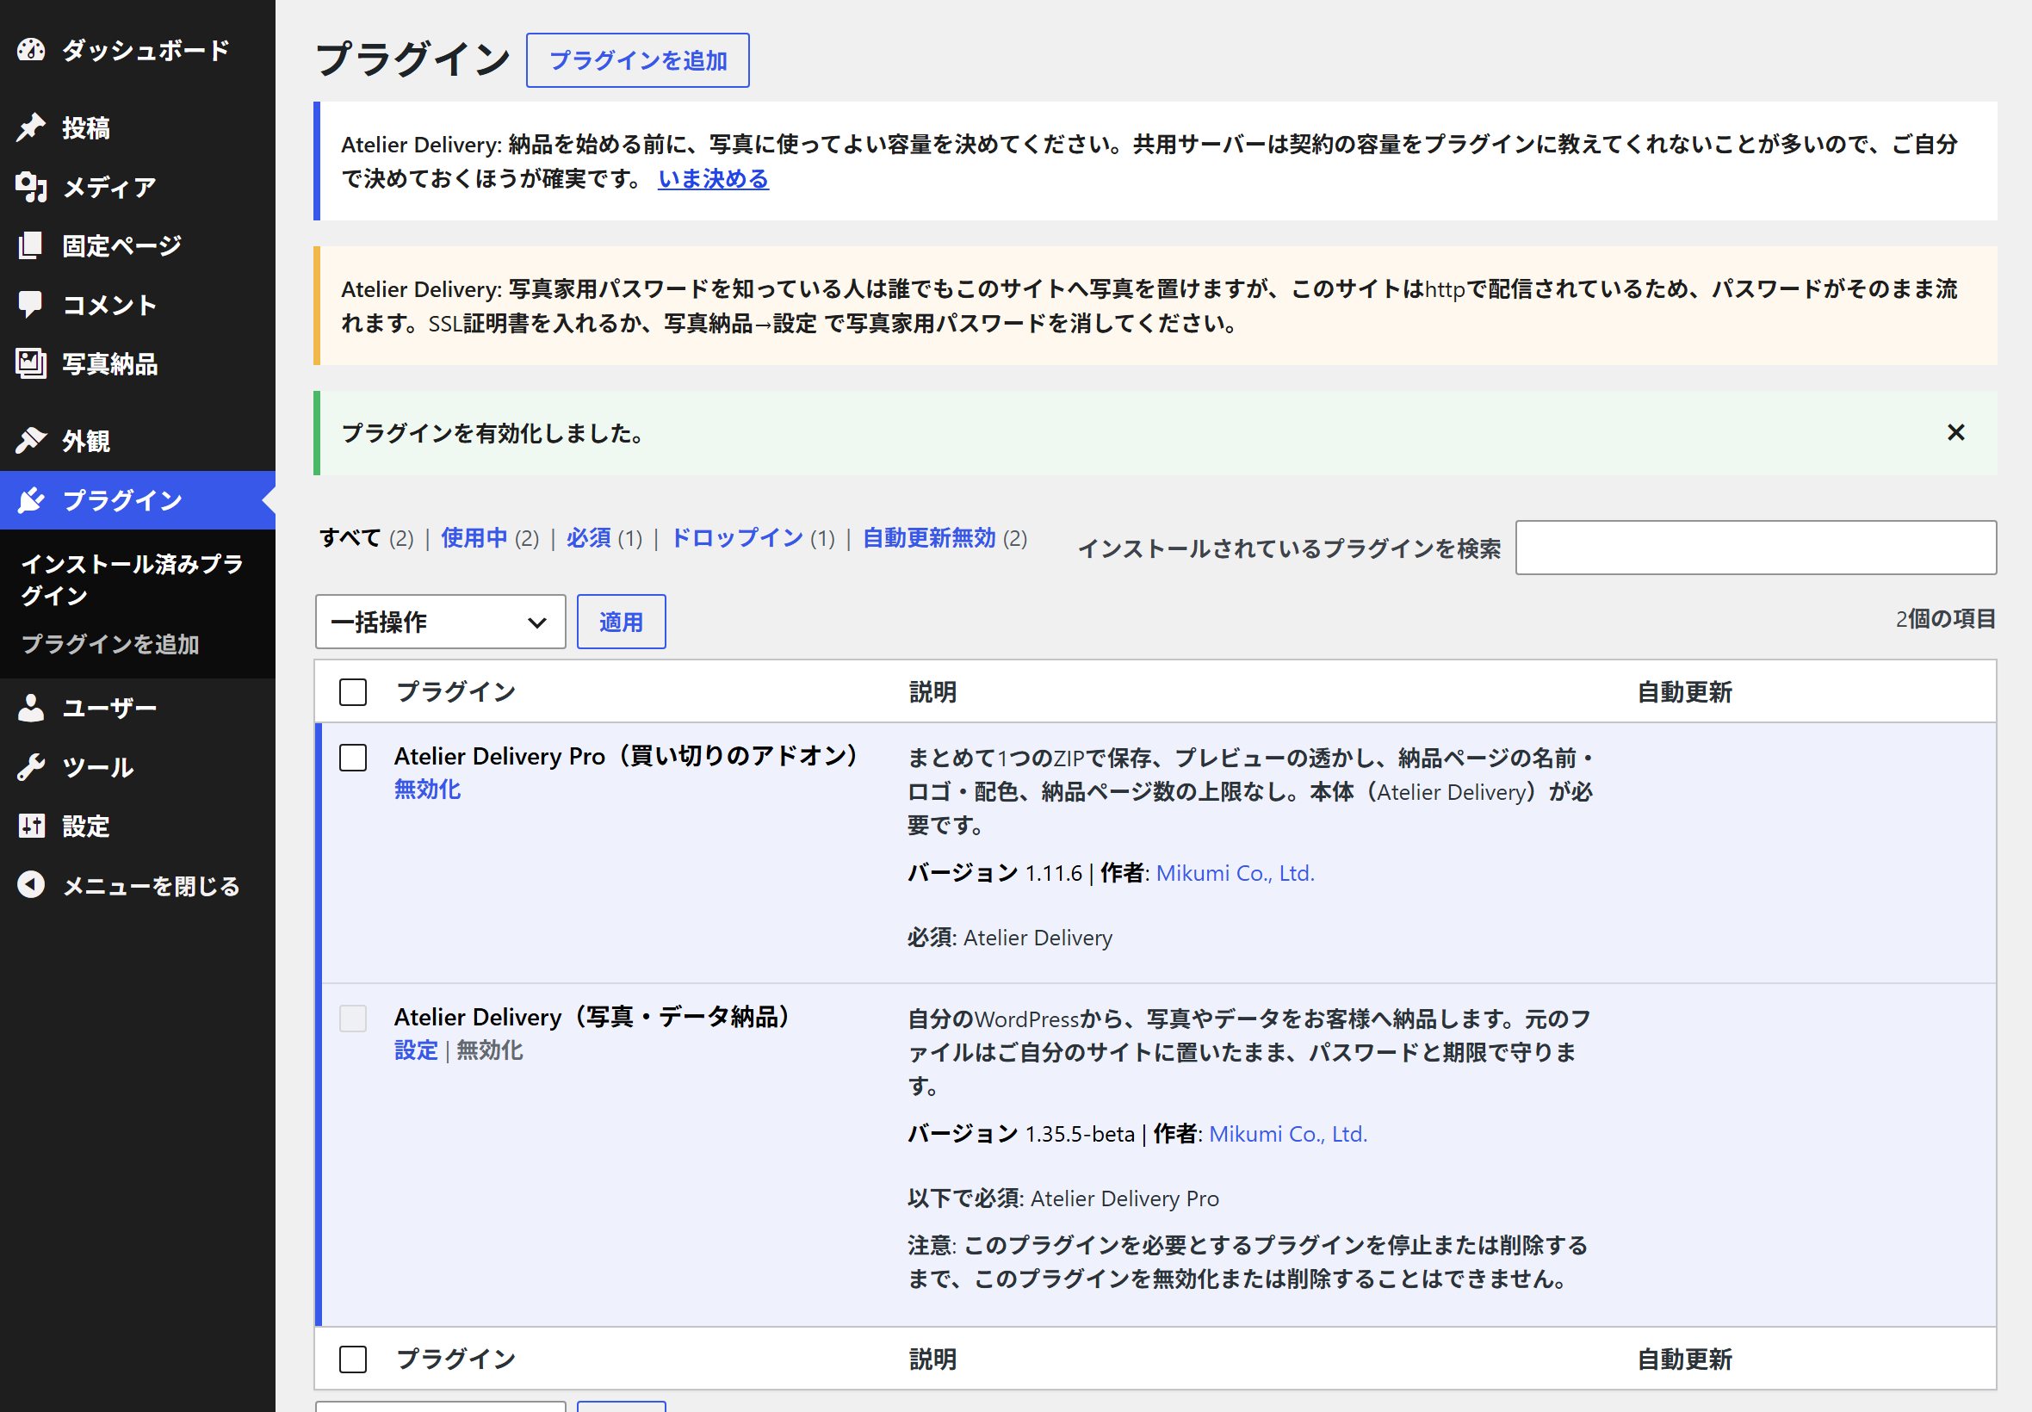
Task: Click the メニューを閉じる collapse arrow icon
Action: pos(31,886)
